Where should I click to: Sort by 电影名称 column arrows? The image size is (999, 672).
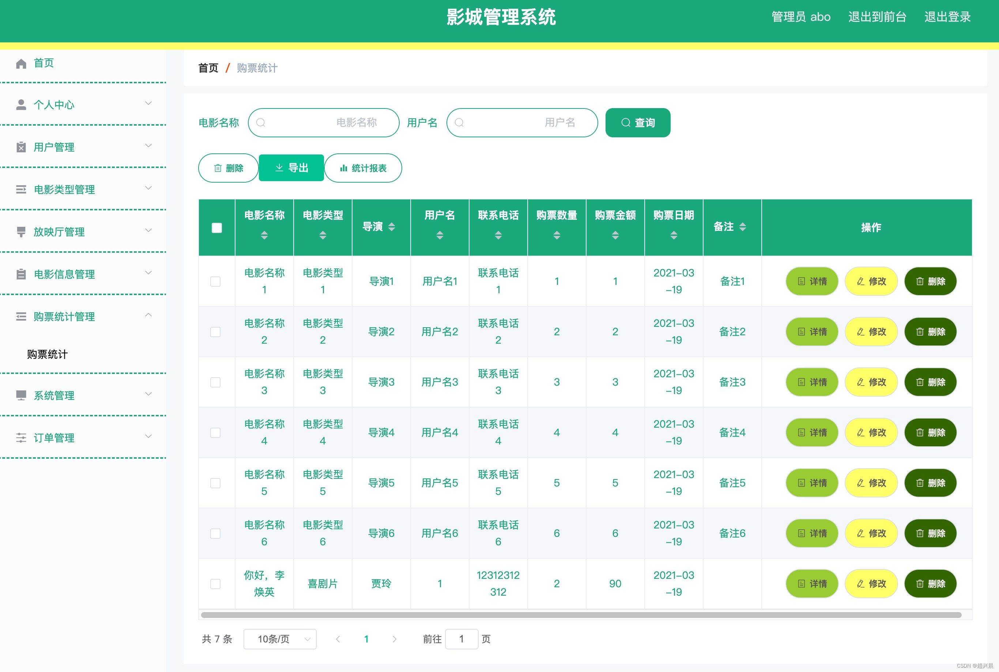[x=264, y=235]
